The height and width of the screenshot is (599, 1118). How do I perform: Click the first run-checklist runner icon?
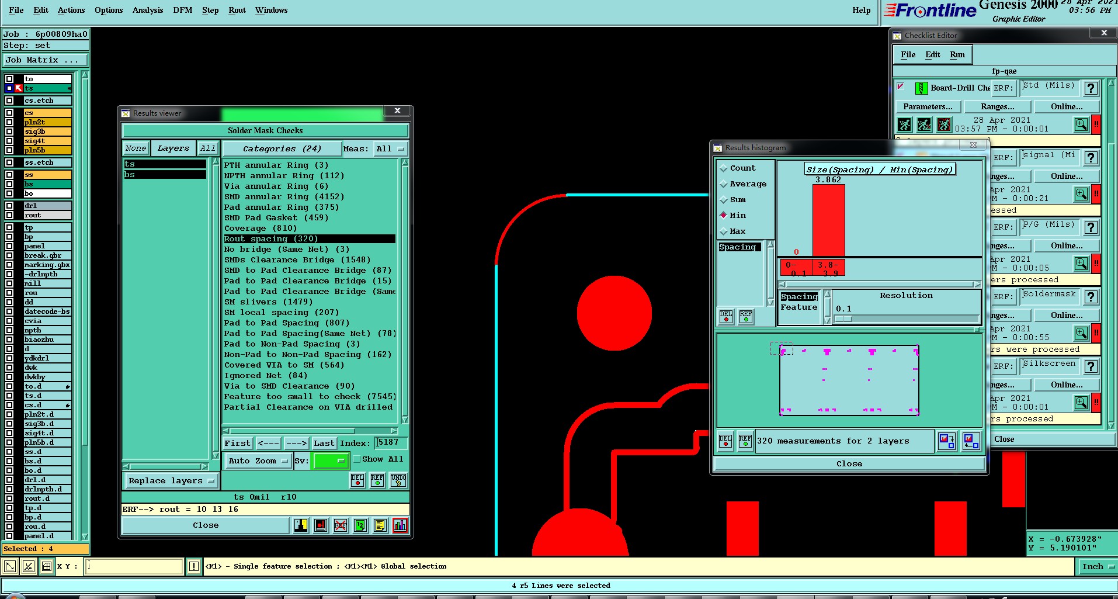point(904,124)
